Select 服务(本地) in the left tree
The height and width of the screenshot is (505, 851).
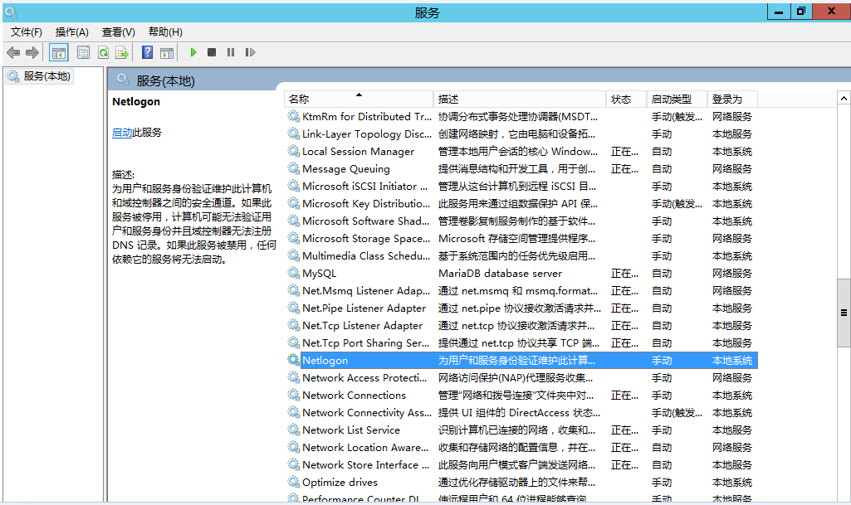point(47,76)
